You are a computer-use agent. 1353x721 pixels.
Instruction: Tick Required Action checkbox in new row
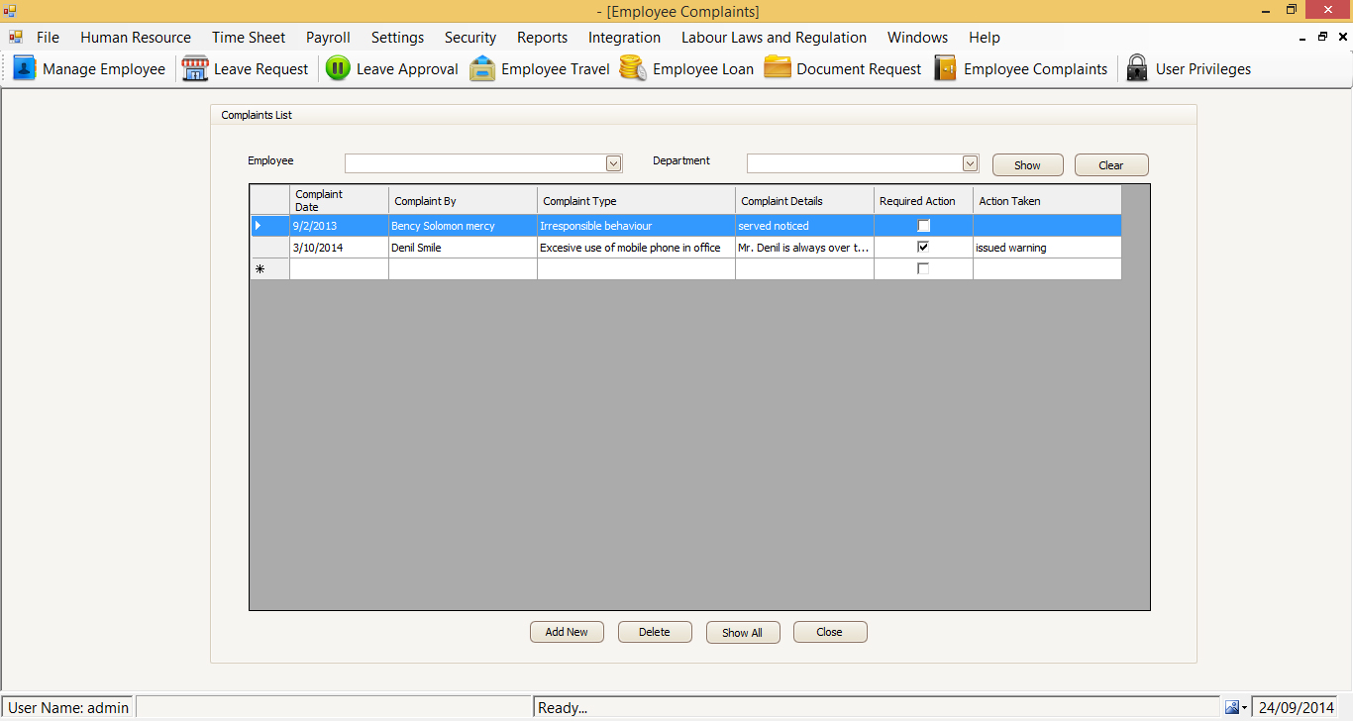click(x=923, y=269)
